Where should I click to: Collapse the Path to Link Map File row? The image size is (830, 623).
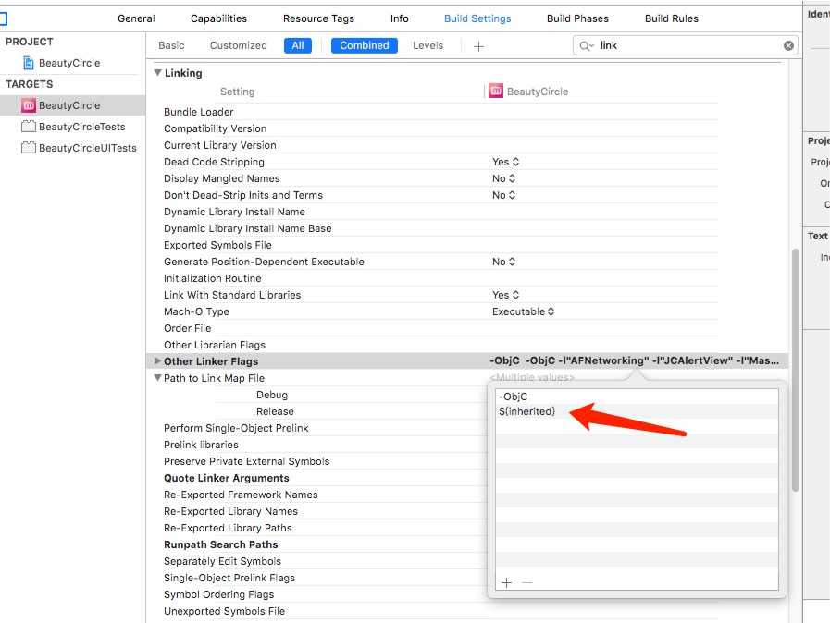click(x=157, y=378)
